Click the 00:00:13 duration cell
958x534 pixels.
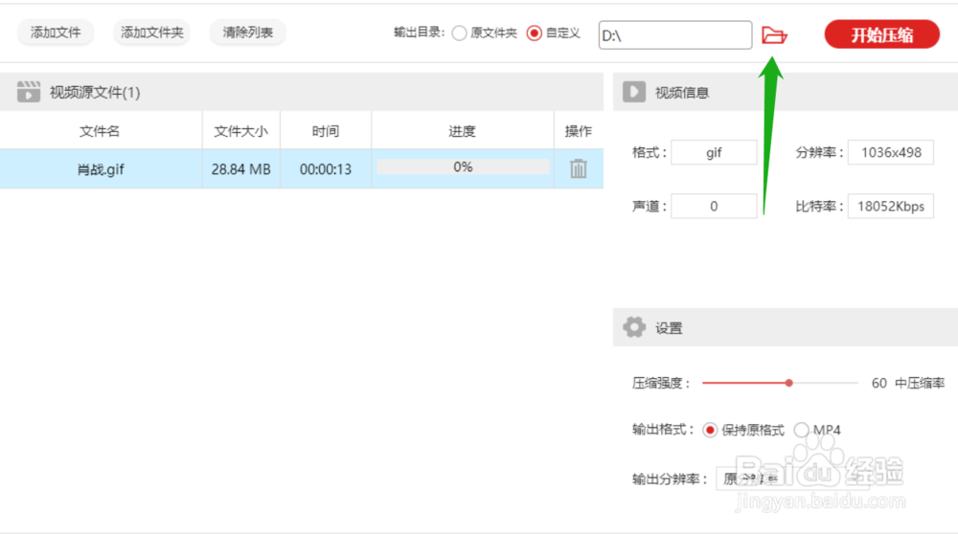tap(326, 169)
